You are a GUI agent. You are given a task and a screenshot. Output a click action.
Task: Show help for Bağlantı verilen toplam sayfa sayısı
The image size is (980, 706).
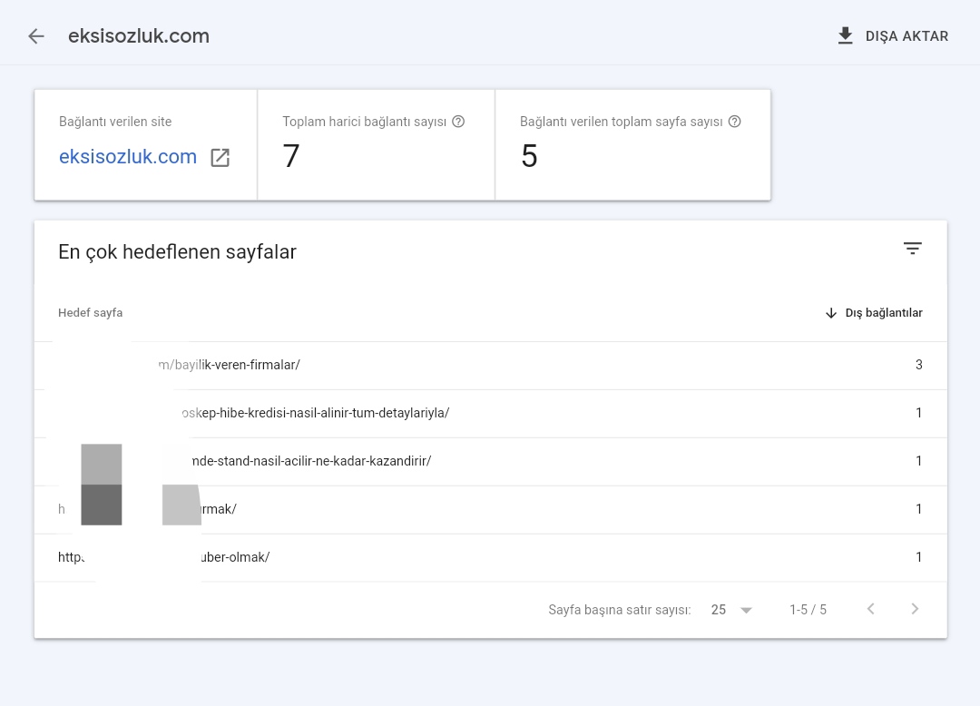[735, 122]
